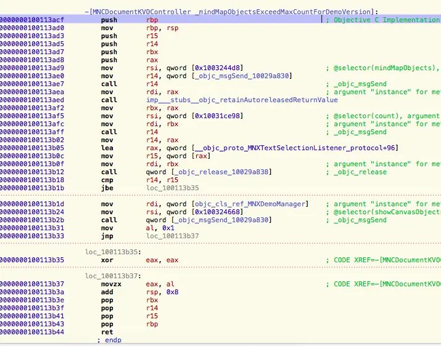Click CODE XREF comment beside xor eax

[384, 260]
